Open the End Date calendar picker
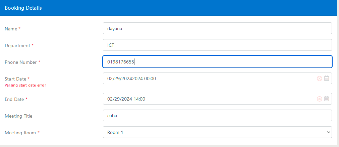Screen dimensions: 339x147 tap(327, 99)
